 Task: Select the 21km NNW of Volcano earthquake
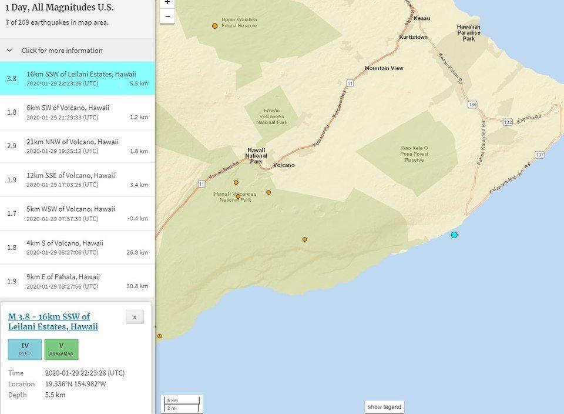pyautogui.click(x=78, y=146)
